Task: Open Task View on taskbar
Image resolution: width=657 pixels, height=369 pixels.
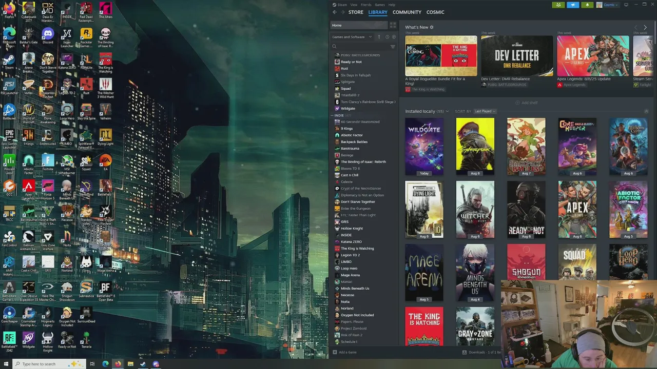Action: pos(92,364)
